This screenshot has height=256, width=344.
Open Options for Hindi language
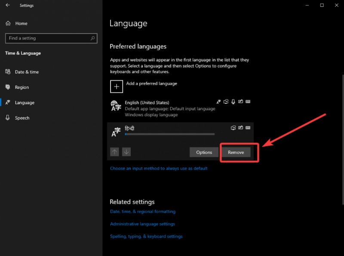204,152
